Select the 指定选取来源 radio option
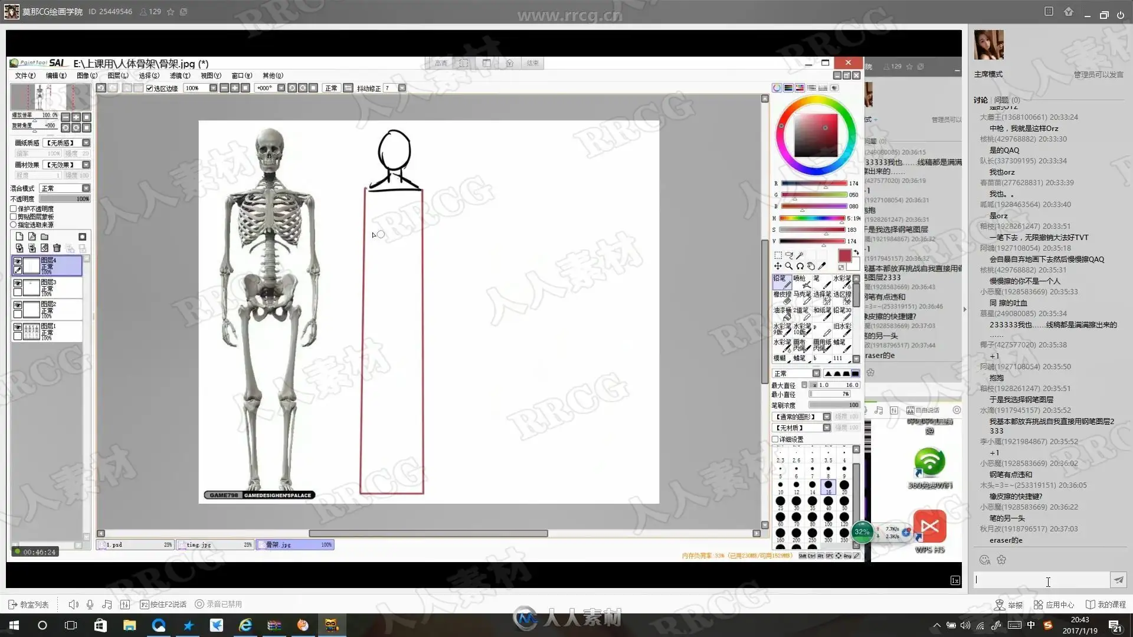1133x637 pixels. 14,225
